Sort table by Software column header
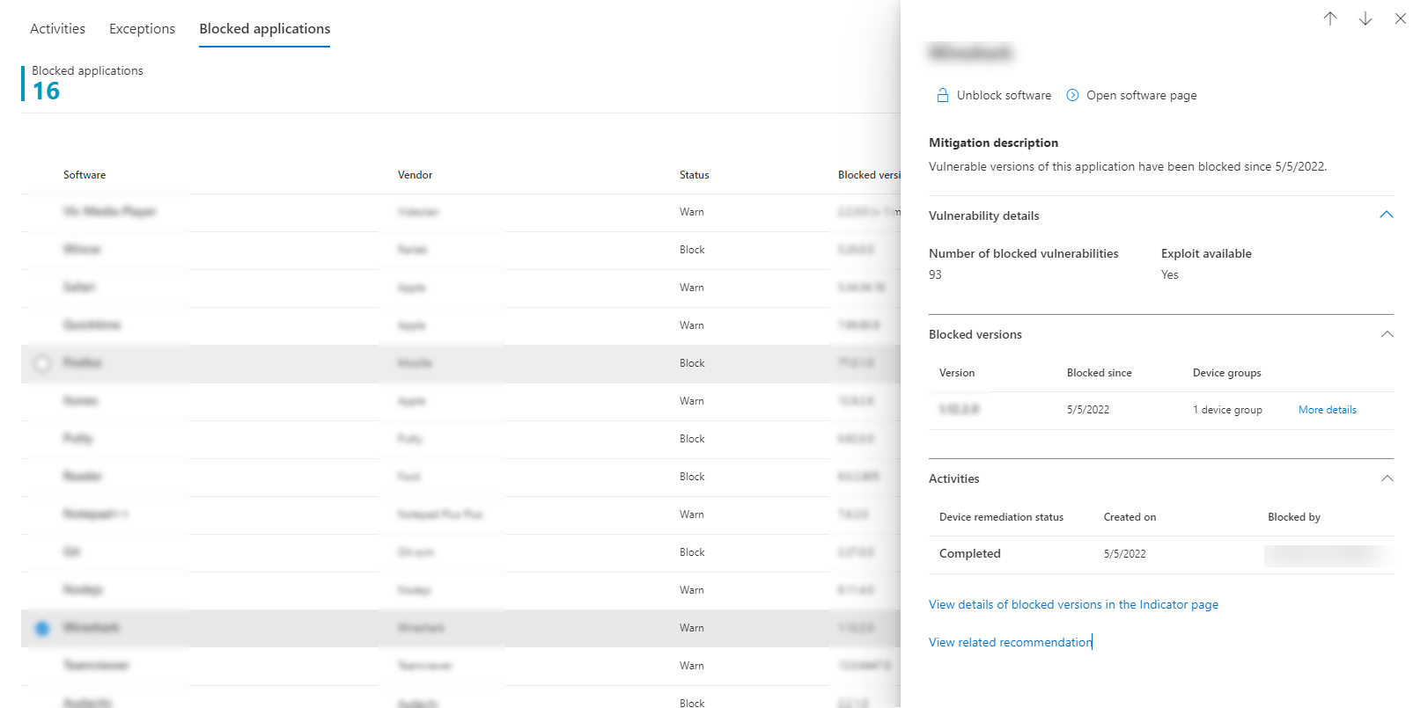 (x=85, y=175)
